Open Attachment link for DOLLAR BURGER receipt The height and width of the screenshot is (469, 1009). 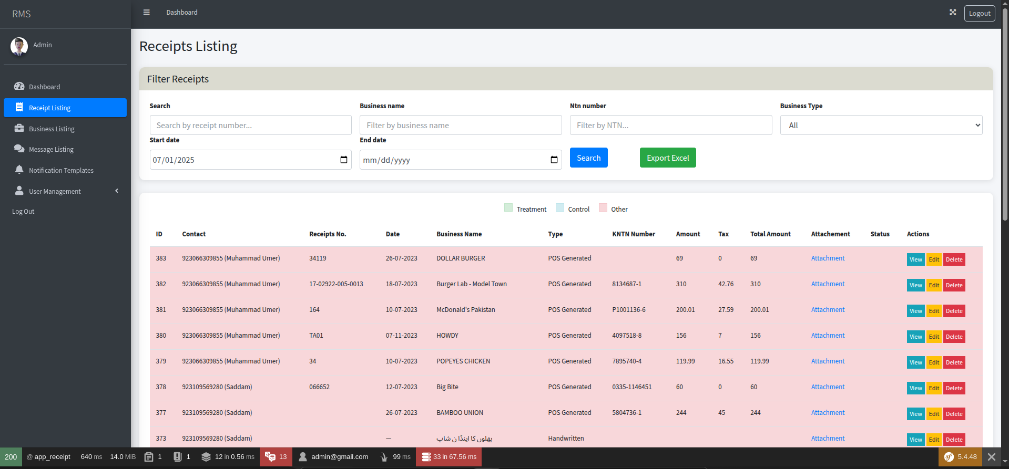point(828,258)
